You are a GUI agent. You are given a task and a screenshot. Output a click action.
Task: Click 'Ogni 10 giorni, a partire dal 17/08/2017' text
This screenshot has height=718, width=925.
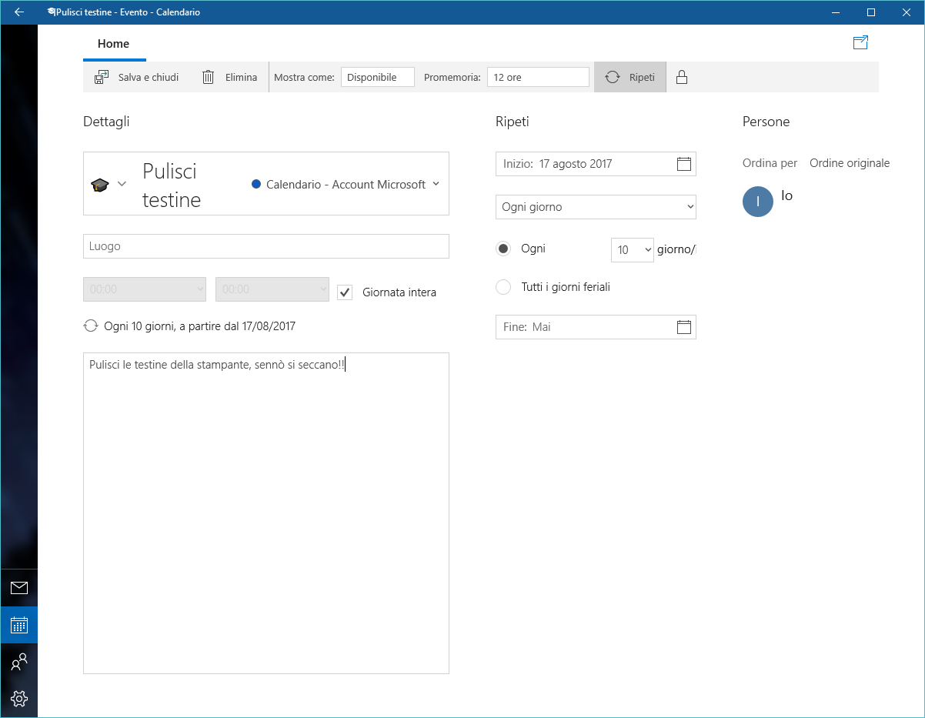point(200,326)
